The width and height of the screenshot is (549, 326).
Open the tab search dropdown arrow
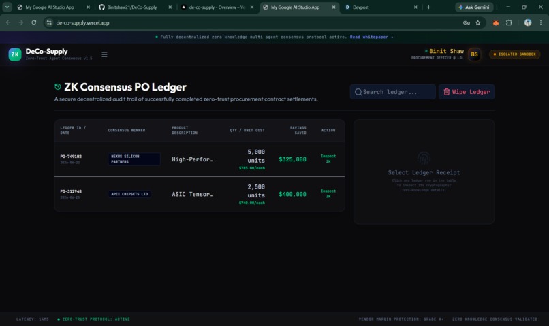point(7,7)
